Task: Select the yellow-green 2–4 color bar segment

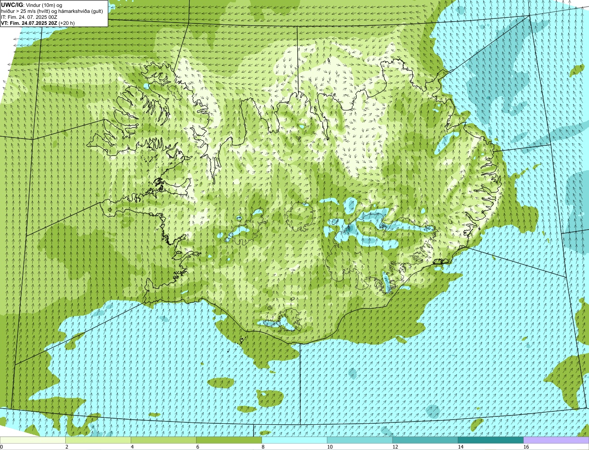Action: tap(98, 440)
